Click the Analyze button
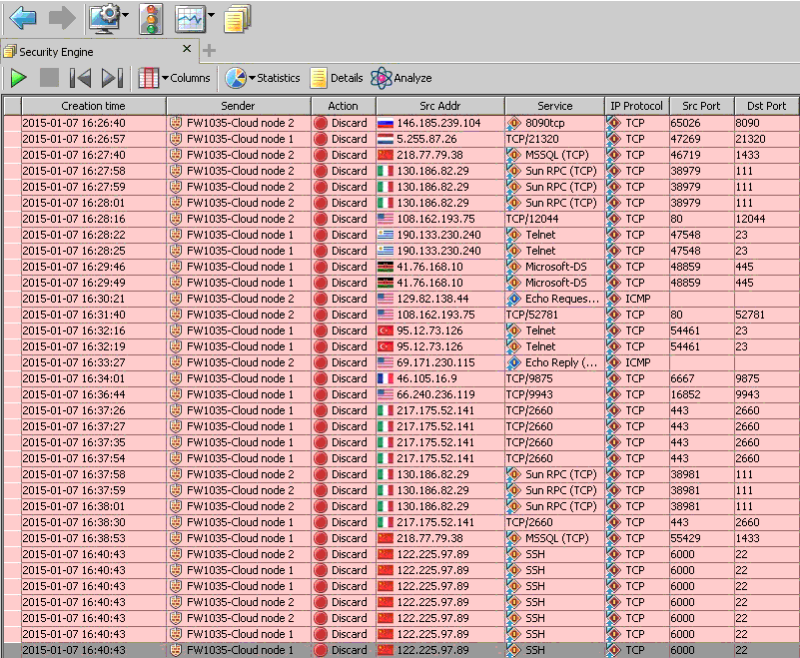Image resolution: width=800 pixels, height=658 pixels. pyautogui.click(x=401, y=78)
